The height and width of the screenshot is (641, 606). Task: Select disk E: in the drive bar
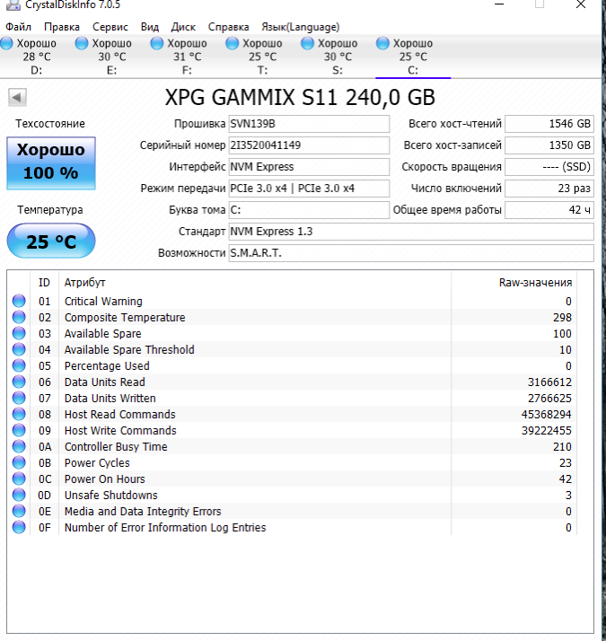point(104,57)
